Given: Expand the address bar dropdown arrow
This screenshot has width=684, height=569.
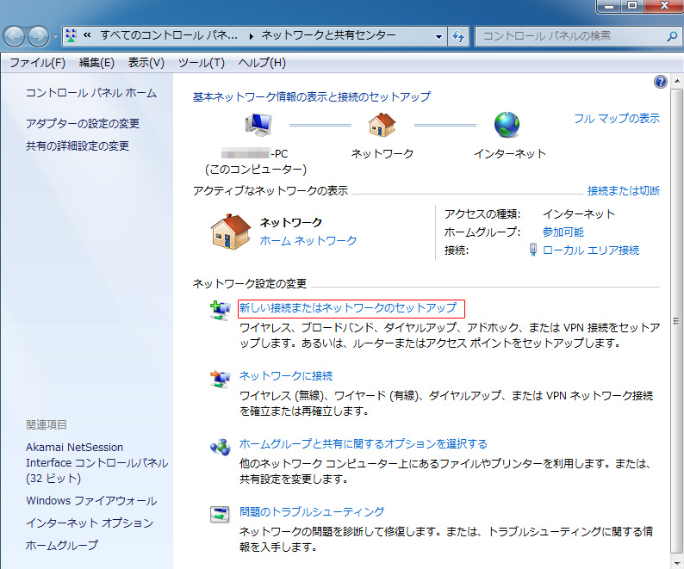Looking at the screenshot, I should [x=438, y=36].
